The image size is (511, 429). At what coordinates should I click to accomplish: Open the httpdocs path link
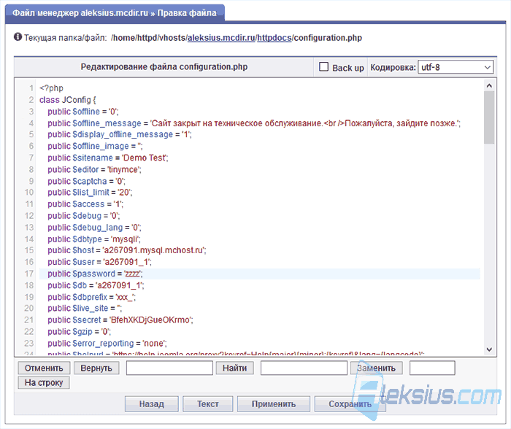[274, 38]
